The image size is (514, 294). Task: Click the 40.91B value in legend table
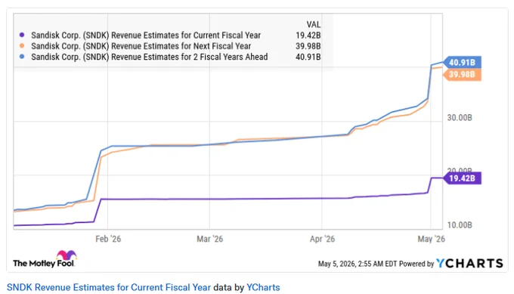click(308, 57)
